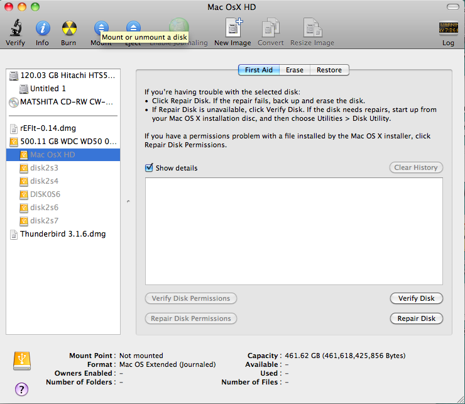
Task: Switch to the Restore tab
Action: (x=329, y=70)
